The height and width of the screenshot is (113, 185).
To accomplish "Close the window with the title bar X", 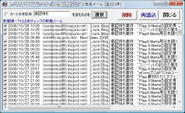I will (x=176, y=3).
